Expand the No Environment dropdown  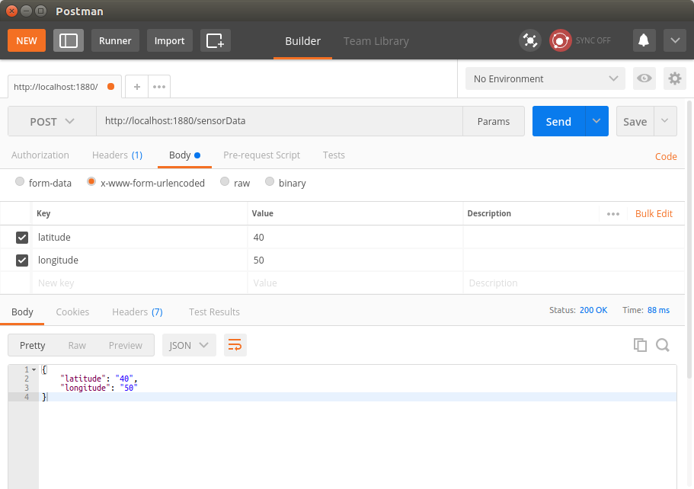pos(545,78)
